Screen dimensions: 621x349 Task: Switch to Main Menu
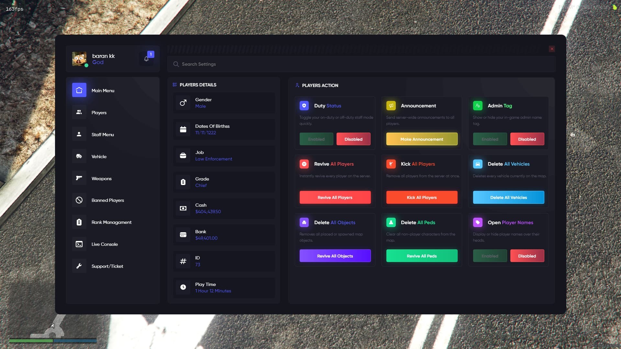point(103,91)
